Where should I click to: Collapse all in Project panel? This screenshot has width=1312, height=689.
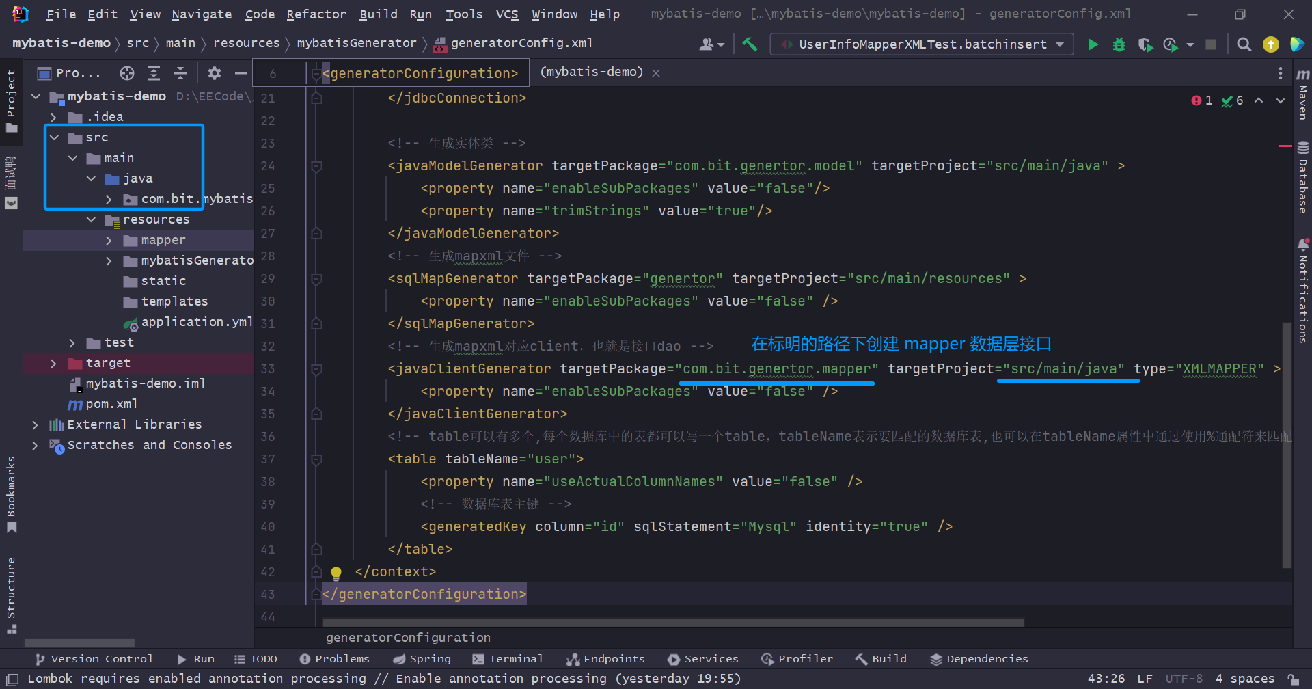pos(180,73)
